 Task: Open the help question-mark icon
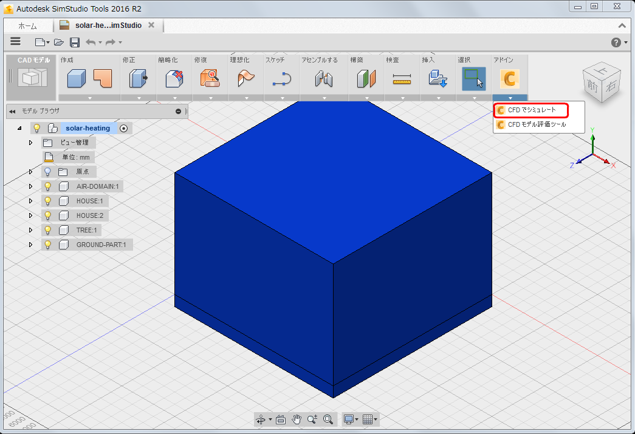click(x=616, y=42)
